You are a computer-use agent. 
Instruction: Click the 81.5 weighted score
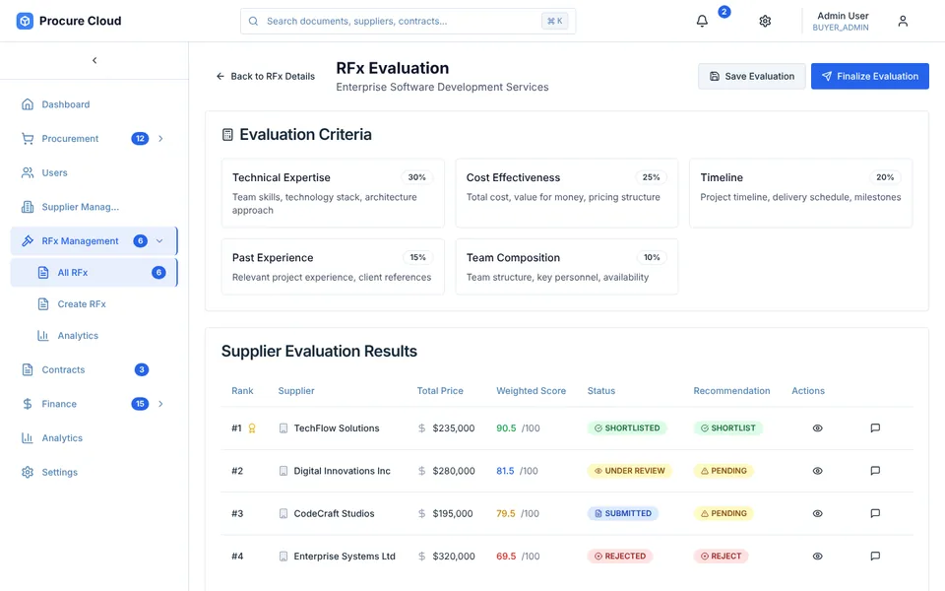coord(505,471)
